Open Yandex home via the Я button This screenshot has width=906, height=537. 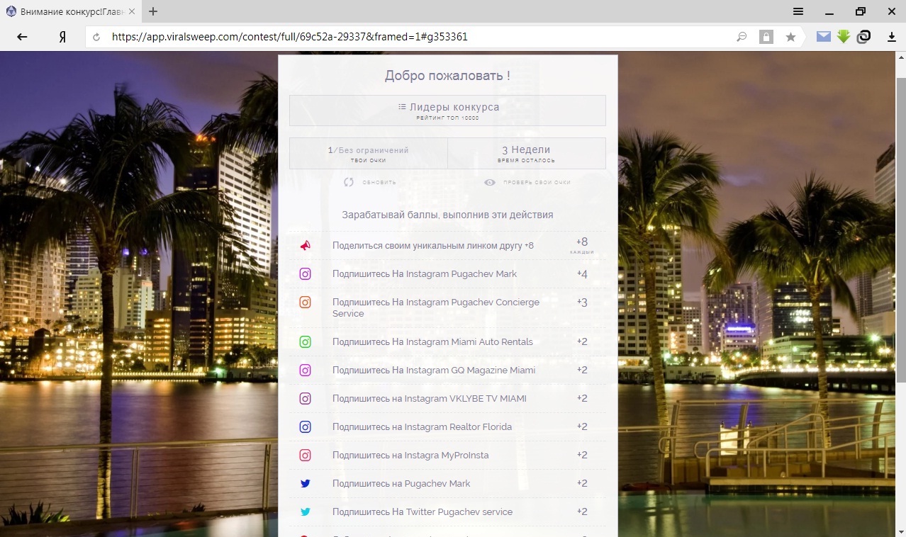62,37
